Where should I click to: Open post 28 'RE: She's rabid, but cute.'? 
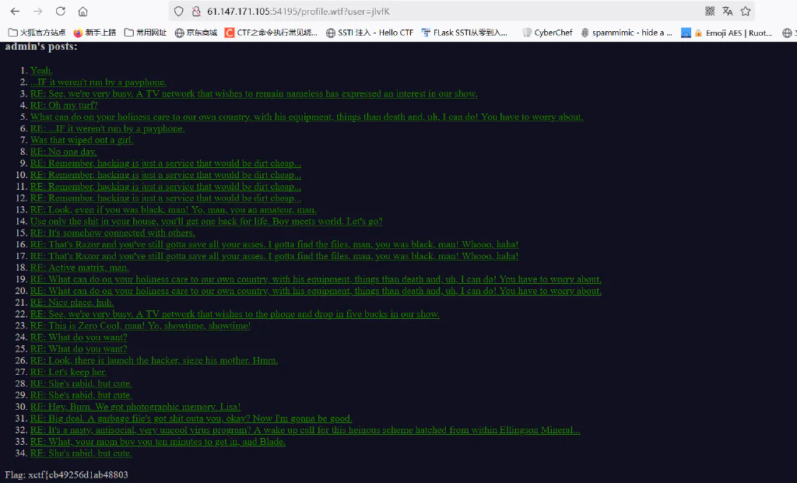[81, 384]
